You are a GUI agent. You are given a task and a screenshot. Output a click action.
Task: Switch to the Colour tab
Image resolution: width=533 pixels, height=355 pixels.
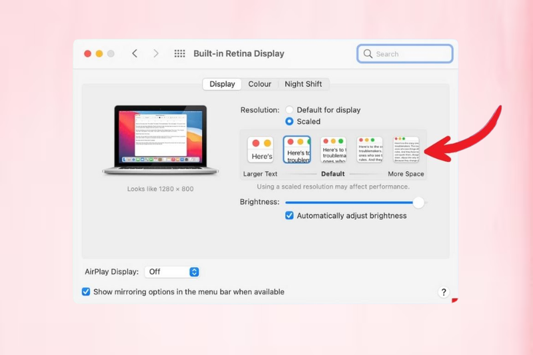[x=260, y=84]
